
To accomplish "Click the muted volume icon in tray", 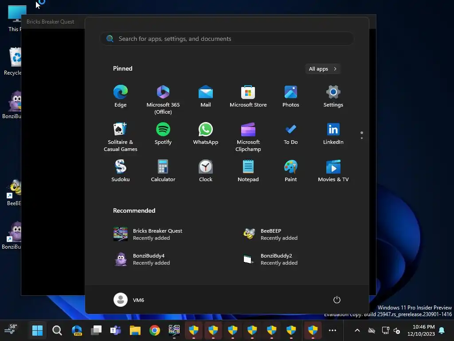I will [x=397, y=330].
